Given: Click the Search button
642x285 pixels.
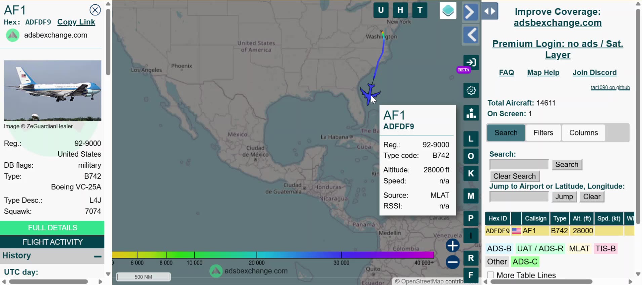Looking at the screenshot, I should click(x=567, y=165).
